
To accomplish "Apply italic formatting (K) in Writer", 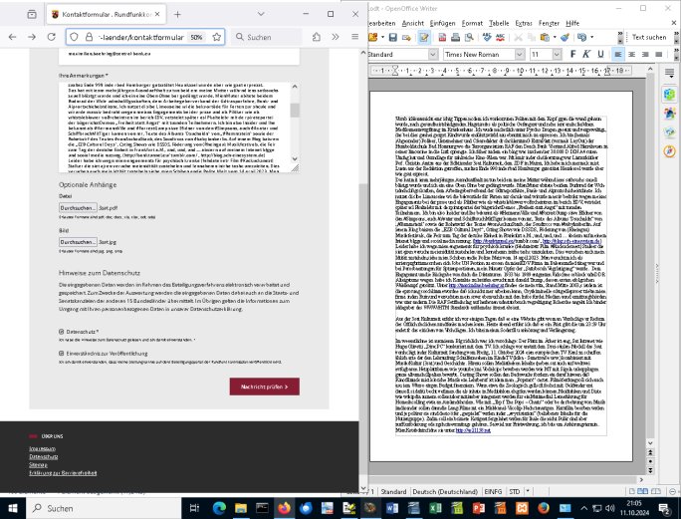I will [x=586, y=54].
